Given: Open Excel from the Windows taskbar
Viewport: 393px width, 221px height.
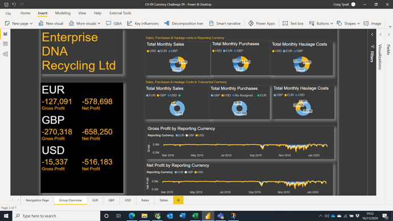Looking at the screenshot, I should [195, 216].
